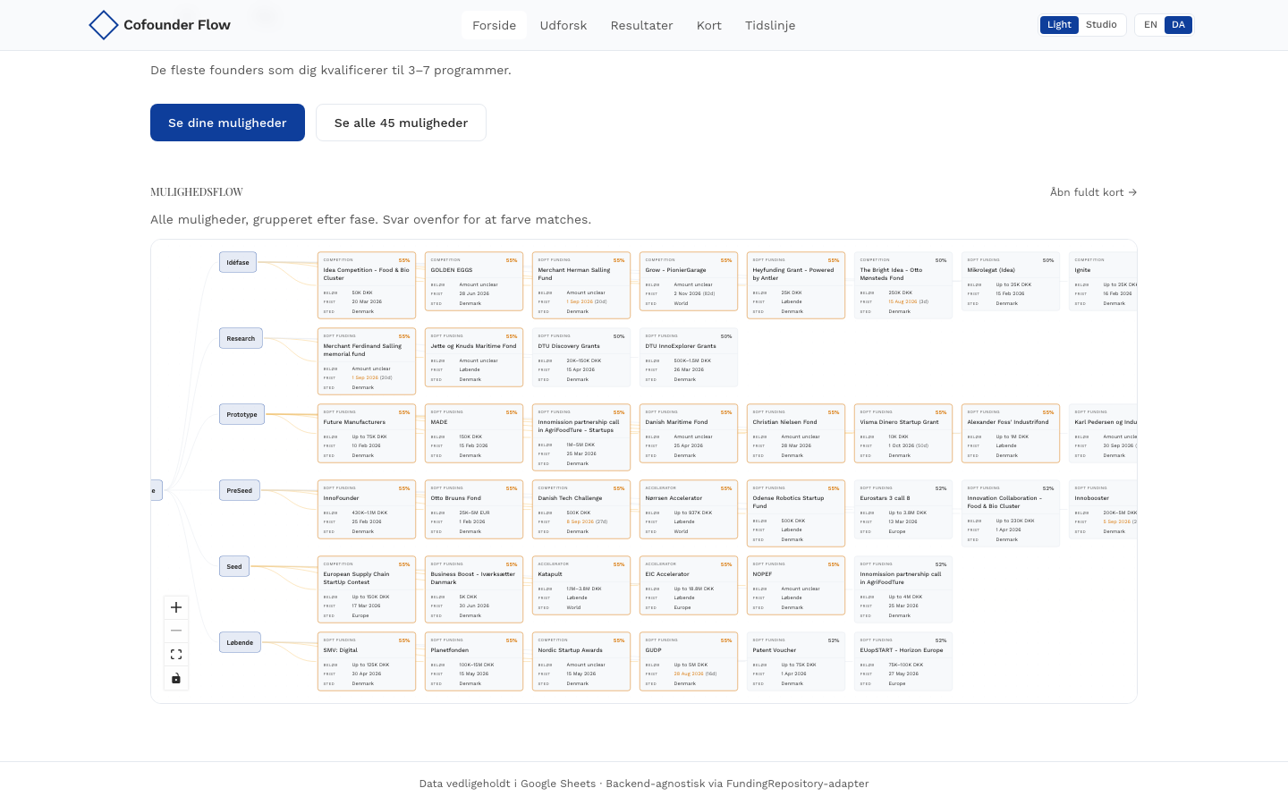This screenshot has width=1288, height=805.
Task: Open Heyfunding Grant card
Action: 796,285
